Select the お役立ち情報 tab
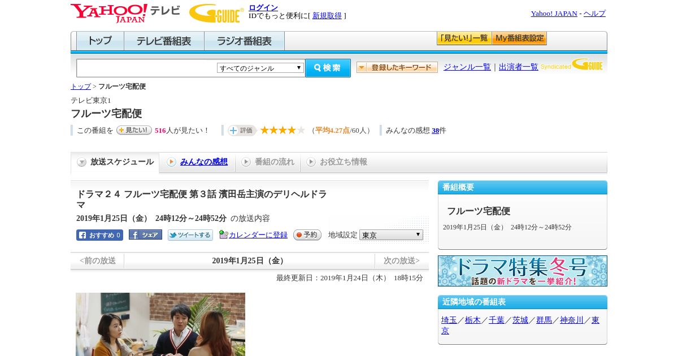Viewport: 678px width, 356px height. click(337, 162)
